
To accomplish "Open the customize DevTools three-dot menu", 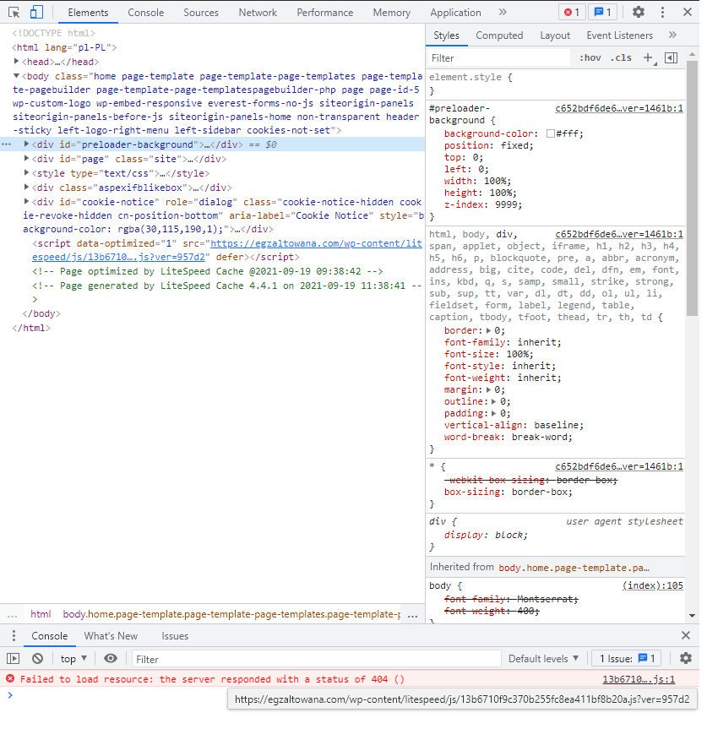I will 662,12.
